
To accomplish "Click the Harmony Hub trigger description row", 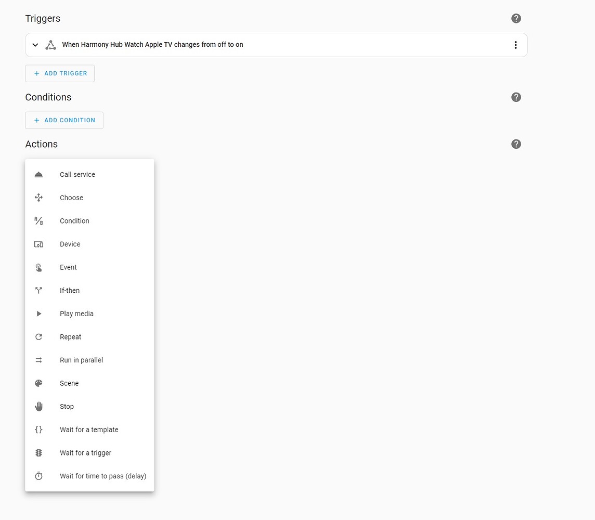I will coord(153,45).
